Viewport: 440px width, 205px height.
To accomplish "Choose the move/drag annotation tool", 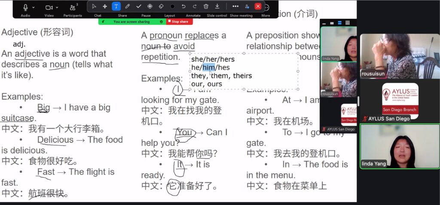I will point(105,6).
